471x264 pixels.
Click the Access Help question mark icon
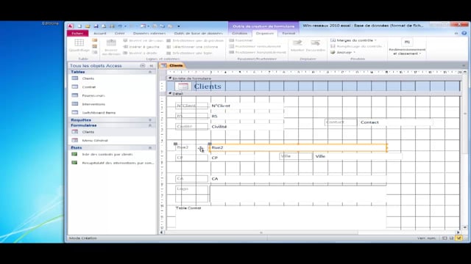pyautogui.click(x=464, y=33)
